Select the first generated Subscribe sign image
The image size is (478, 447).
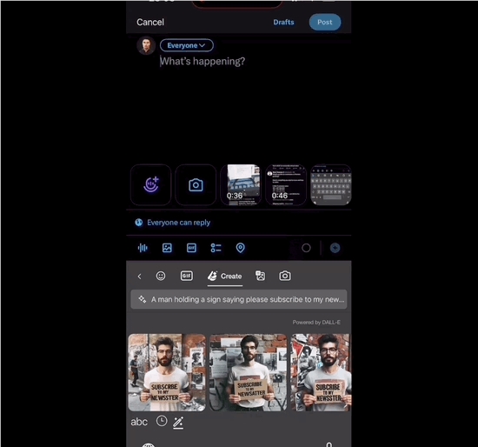point(167,372)
